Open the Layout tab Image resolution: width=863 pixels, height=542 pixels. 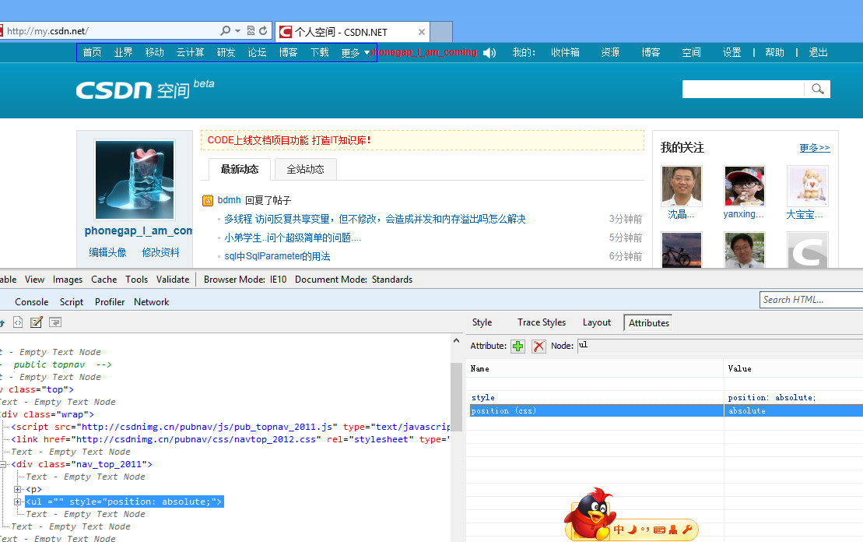(597, 322)
